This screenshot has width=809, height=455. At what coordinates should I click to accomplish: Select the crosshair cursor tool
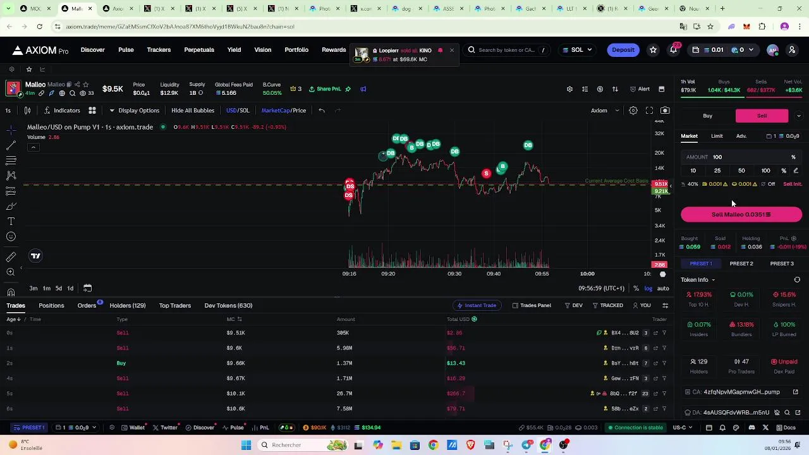(x=11, y=130)
